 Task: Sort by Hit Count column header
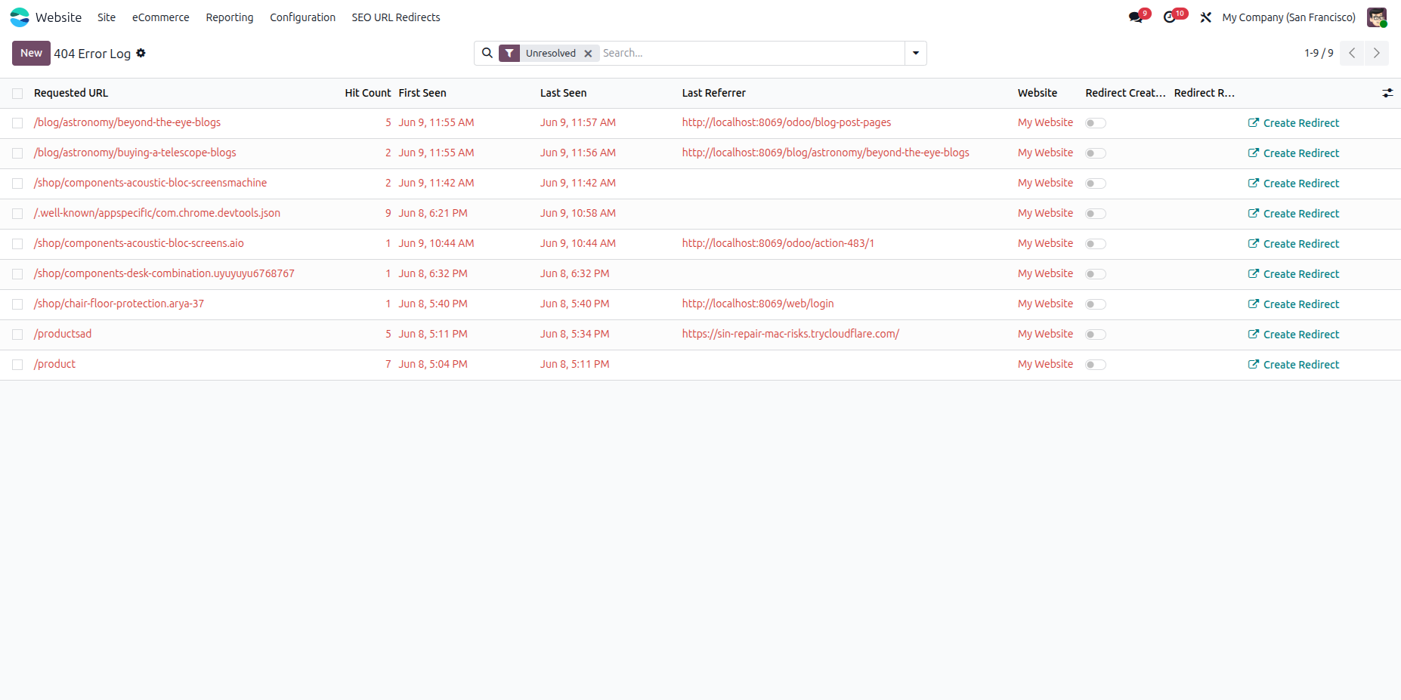coord(368,93)
